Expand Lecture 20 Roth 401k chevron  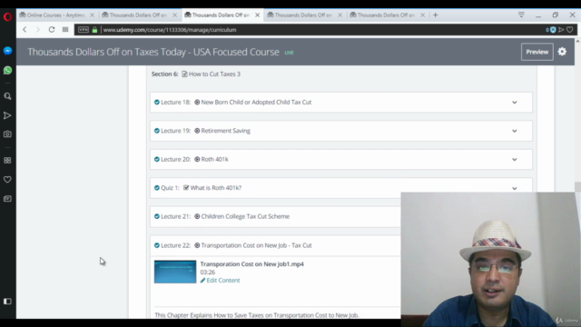click(515, 160)
